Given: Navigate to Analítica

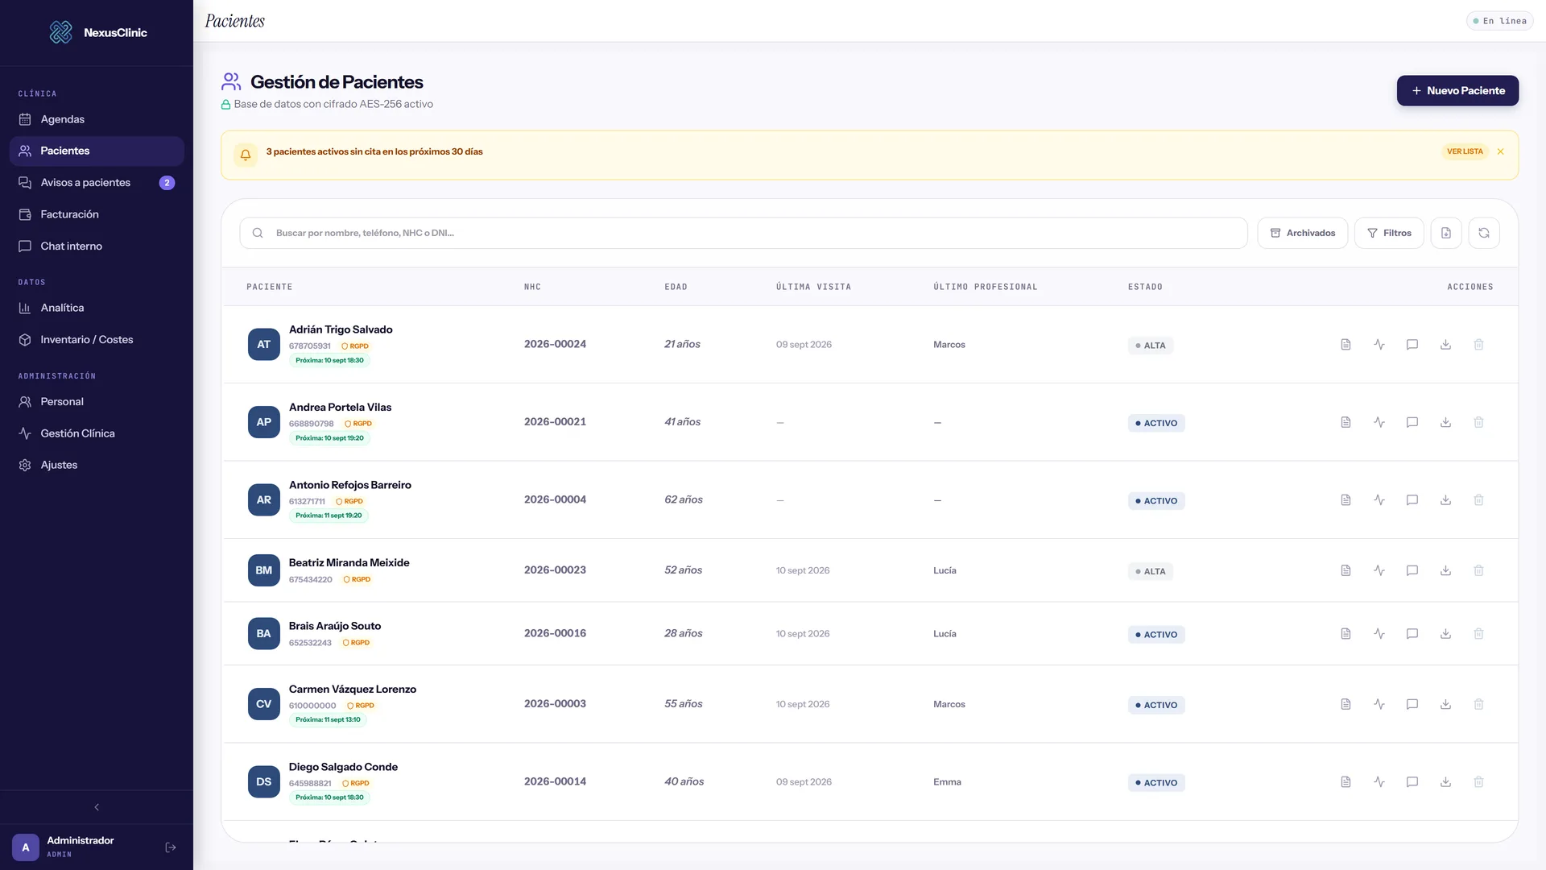Looking at the screenshot, I should tap(97, 308).
